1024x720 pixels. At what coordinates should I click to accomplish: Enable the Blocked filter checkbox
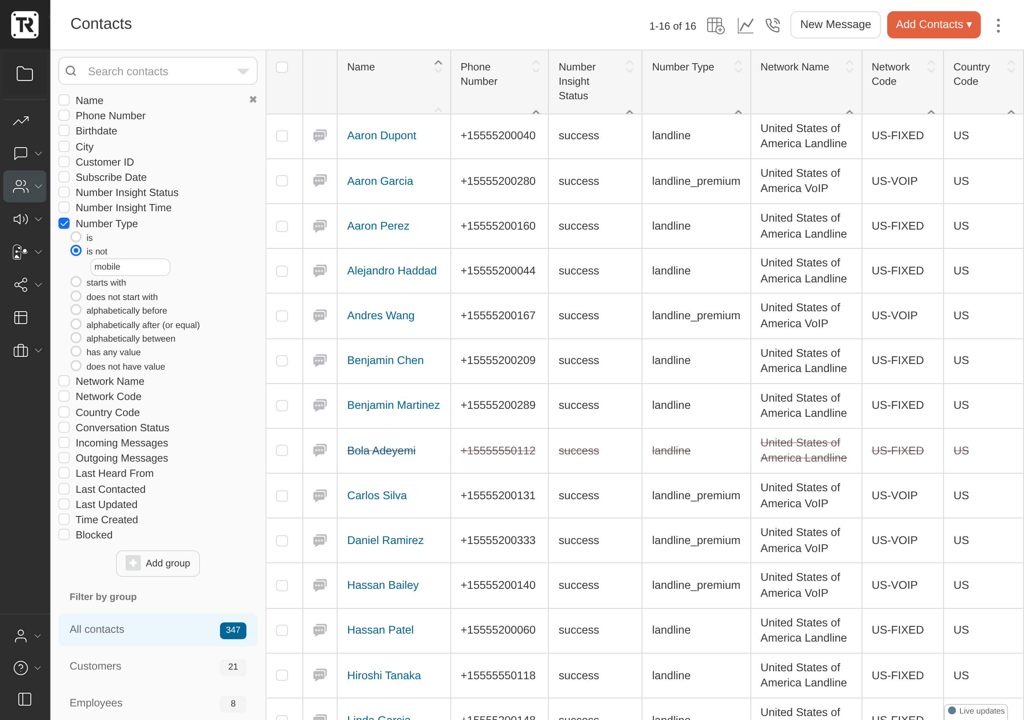64,534
